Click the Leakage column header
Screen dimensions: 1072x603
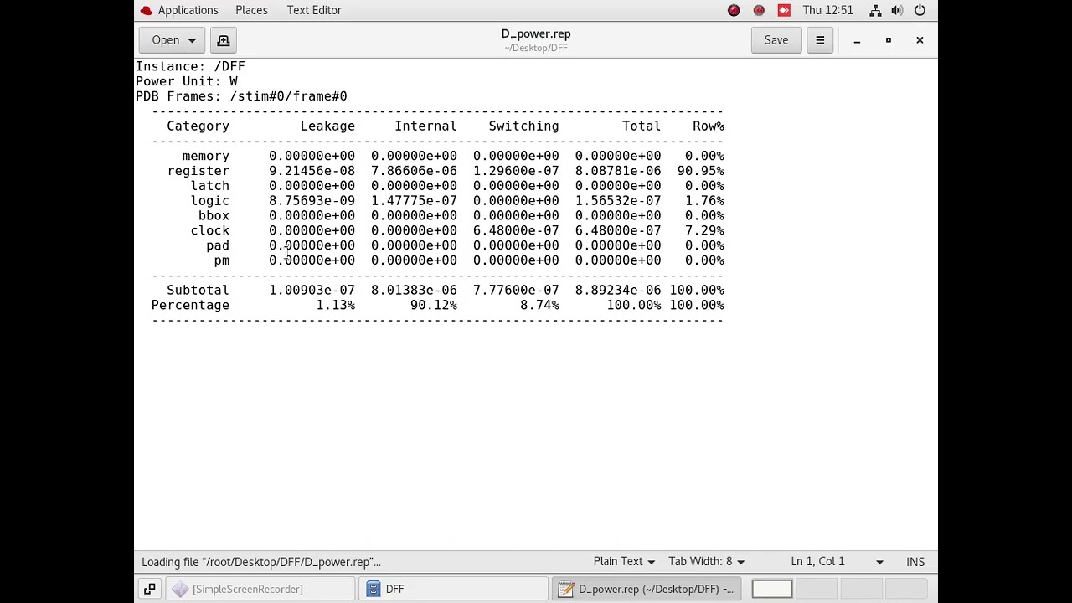pyautogui.click(x=327, y=126)
